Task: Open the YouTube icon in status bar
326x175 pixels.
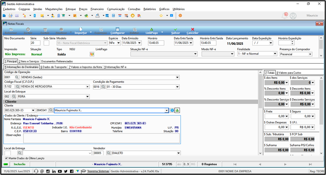Action: pyautogui.click(x=60, y=171)
